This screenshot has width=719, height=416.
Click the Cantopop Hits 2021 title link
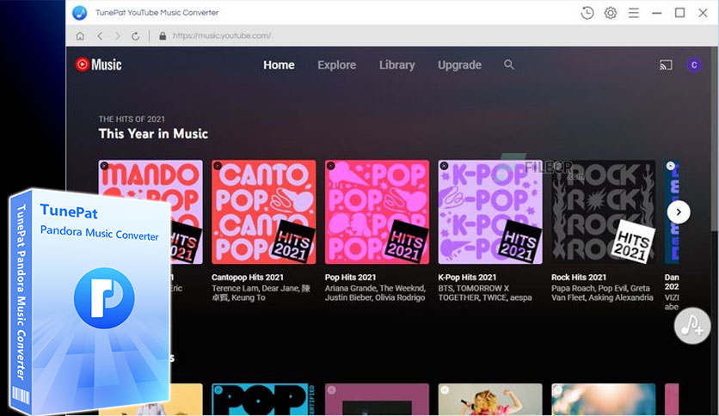pyautogui.click(x=248, y=277)
